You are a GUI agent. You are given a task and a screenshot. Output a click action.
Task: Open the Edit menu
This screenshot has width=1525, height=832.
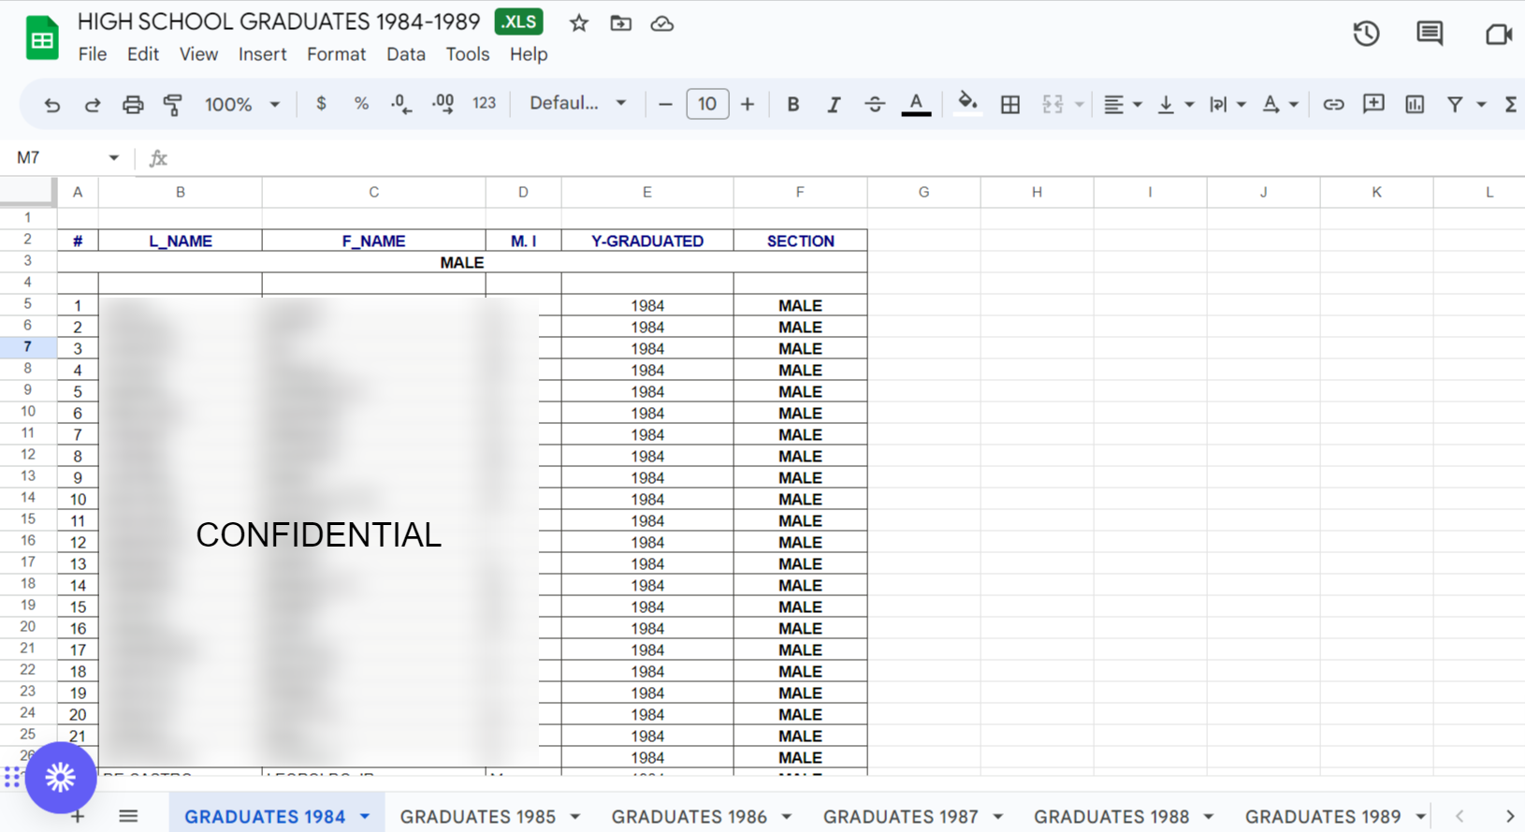[x=143, y=54]
